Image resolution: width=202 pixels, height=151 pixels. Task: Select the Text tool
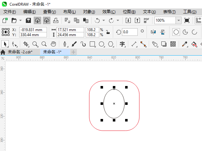point(122,44)
